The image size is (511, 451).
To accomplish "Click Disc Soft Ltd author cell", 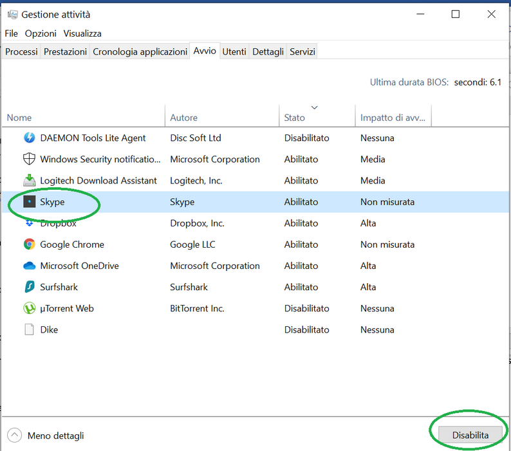I will point(196,138).
